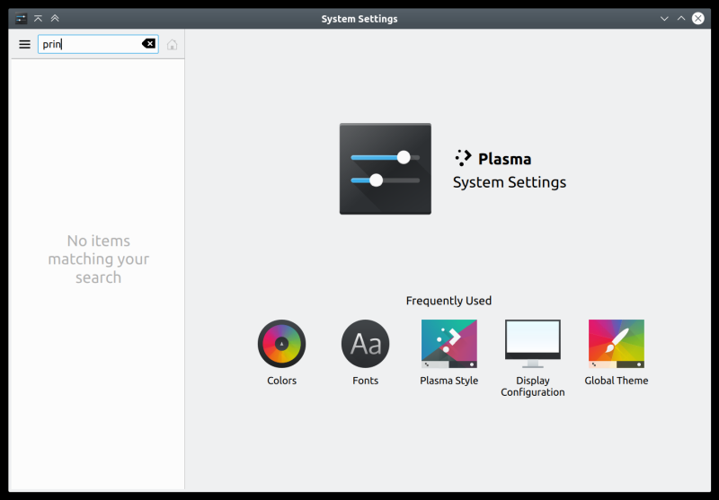Open the Global Theme settings module
This screenshot has height=500, width=719.
coord(617,353)
